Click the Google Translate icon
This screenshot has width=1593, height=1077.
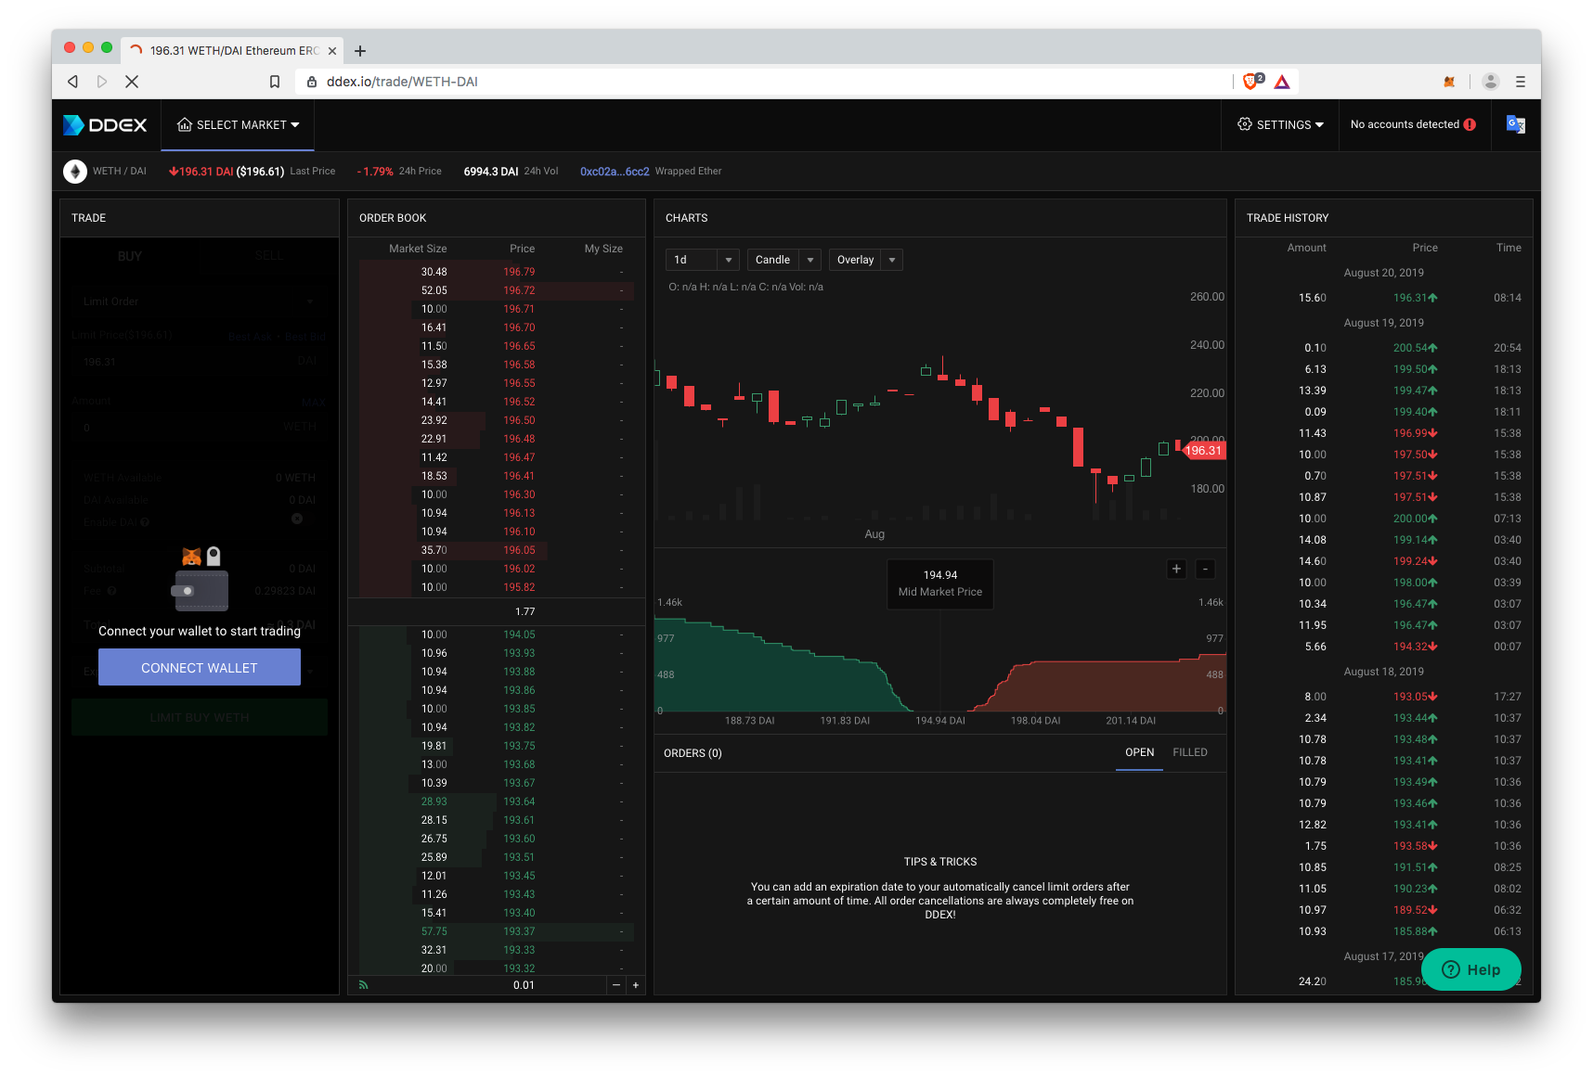point(1515,124)
